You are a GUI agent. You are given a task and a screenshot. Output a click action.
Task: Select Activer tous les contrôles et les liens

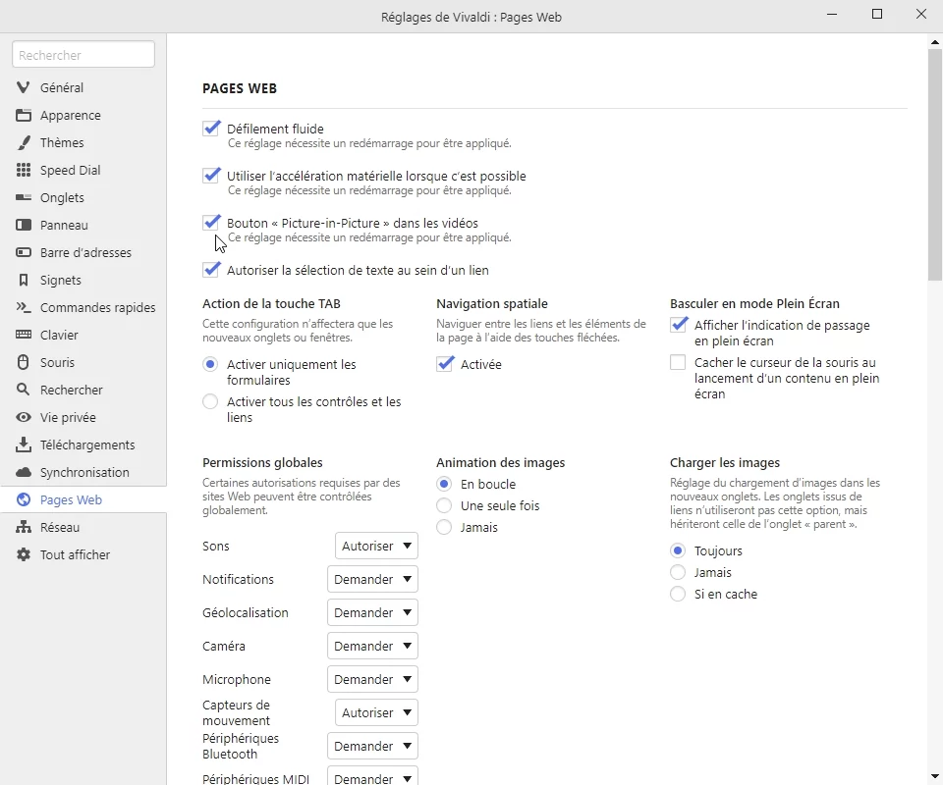210,401
